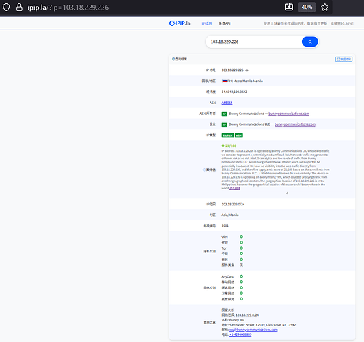Click the screenshot button in result header
Image resolution: width=364 pixels, height=342 pixels.
pyautogui.click(x=344, y=60)
